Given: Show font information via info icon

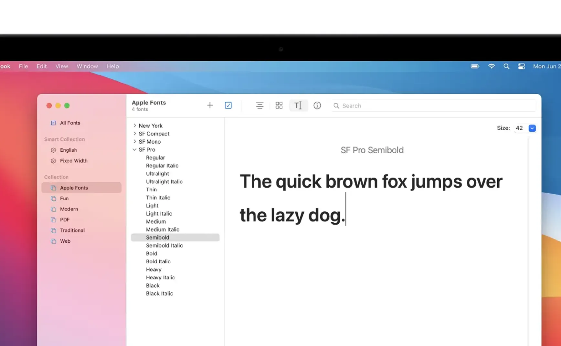Looking at the screenshot, I should point(317,105).
